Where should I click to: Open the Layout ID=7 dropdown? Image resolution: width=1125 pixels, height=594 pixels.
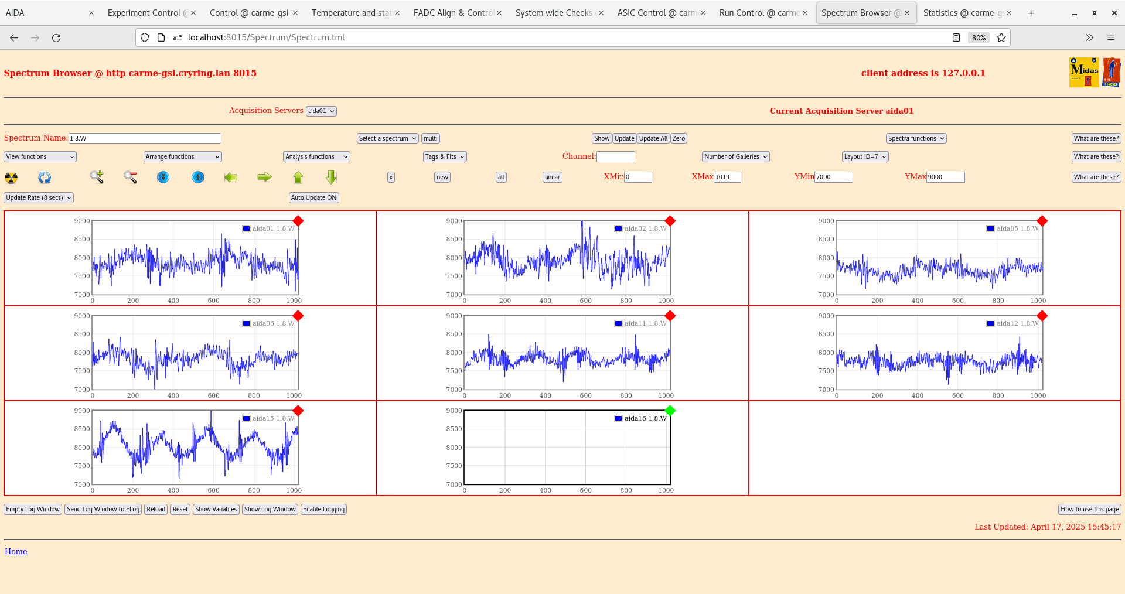pos(865,157)
